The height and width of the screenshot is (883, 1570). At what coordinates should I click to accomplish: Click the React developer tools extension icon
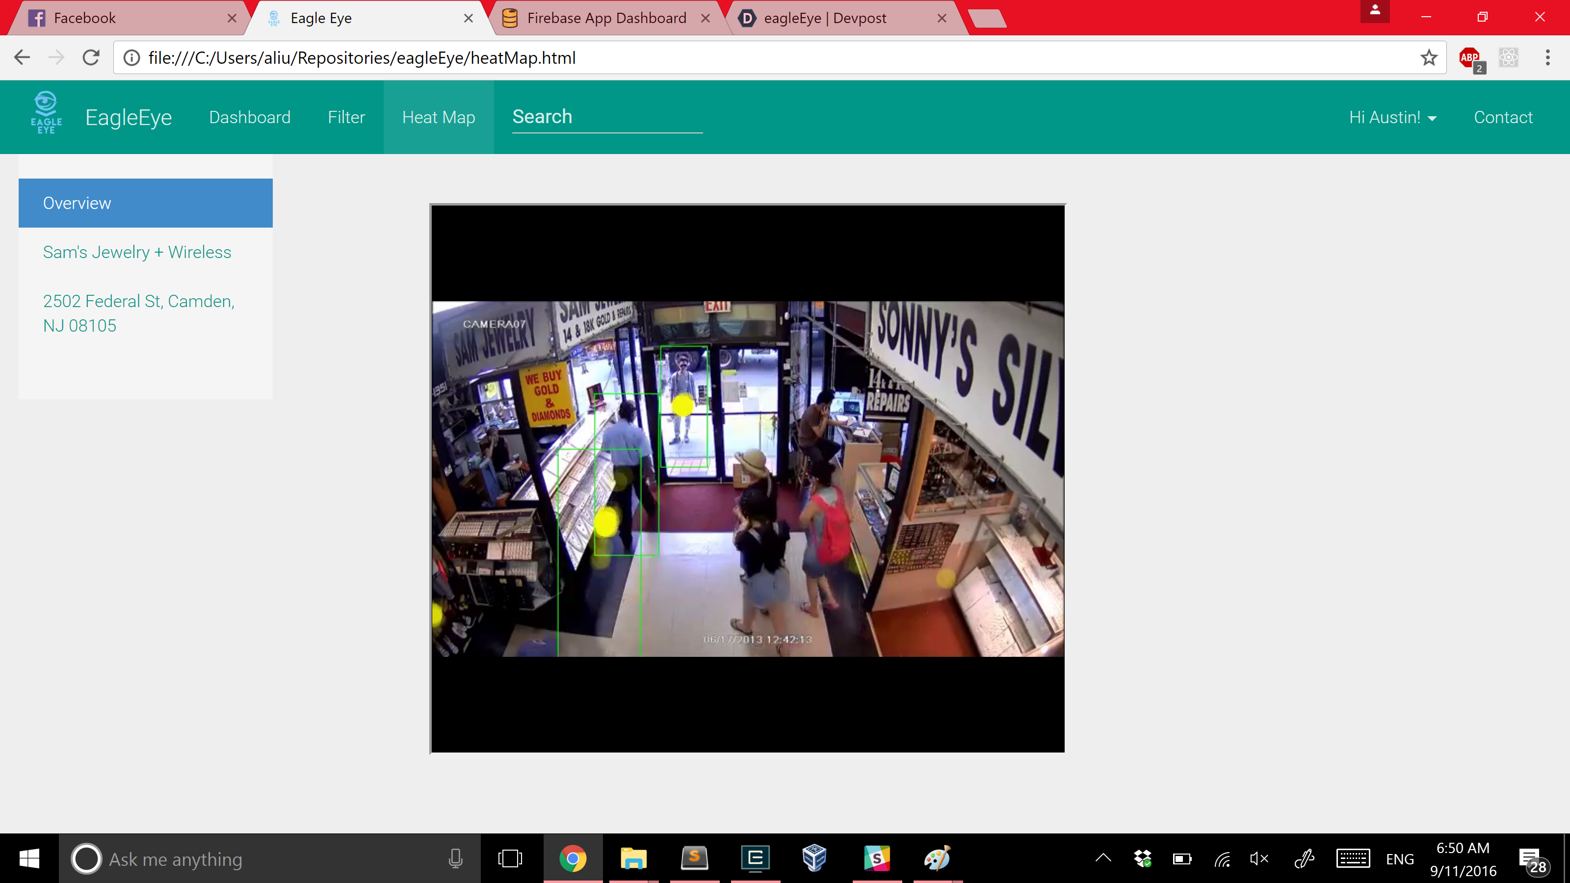click(1509, 58)
